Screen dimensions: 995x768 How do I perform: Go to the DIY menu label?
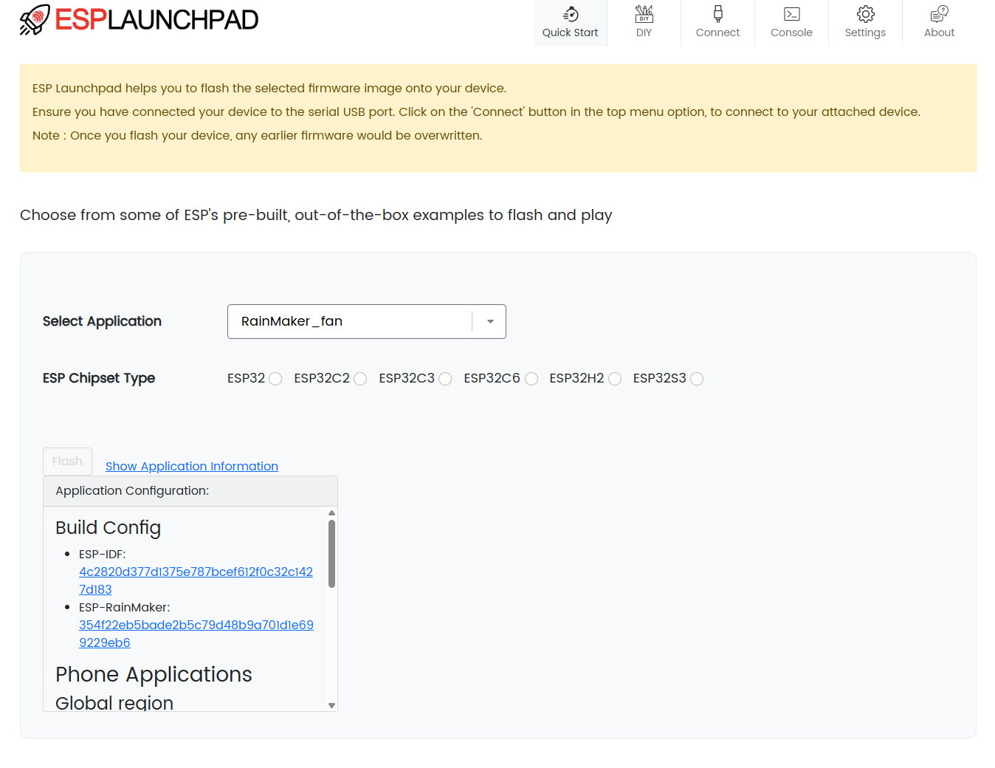[644, 32]
